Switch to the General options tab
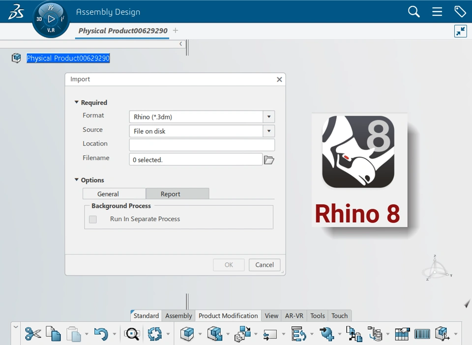 (114, 194)
